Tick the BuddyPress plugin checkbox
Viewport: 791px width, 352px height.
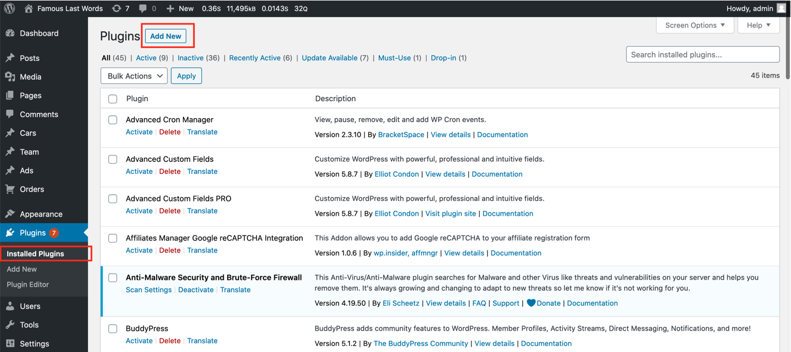pos(113,328)
